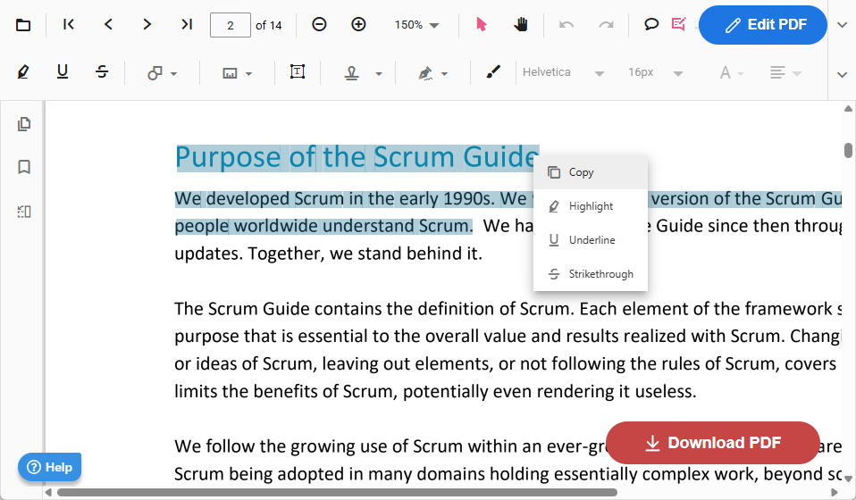Choose Copy from the context menu
This screenshot has width=856, height=500.
[x=581, y=172]
